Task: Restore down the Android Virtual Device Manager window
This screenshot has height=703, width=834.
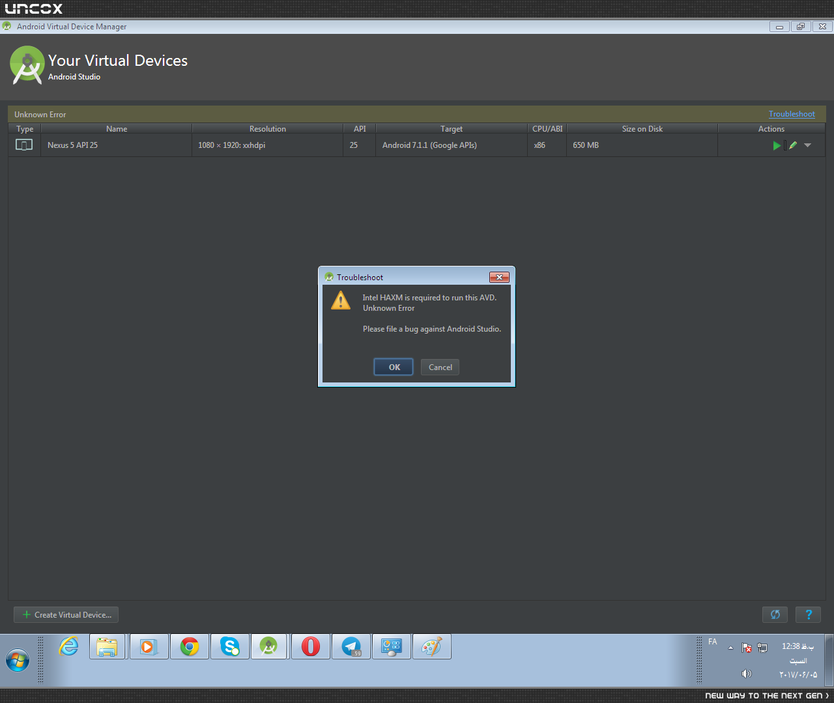Action: (801, 27)
